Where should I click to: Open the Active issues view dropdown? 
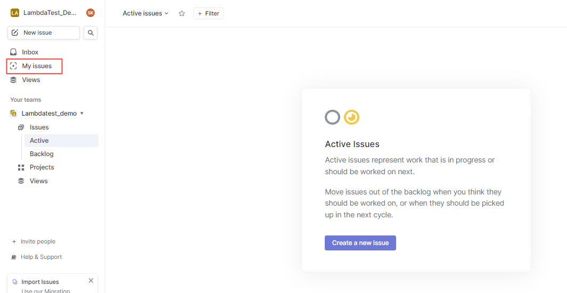click(145, 13)
